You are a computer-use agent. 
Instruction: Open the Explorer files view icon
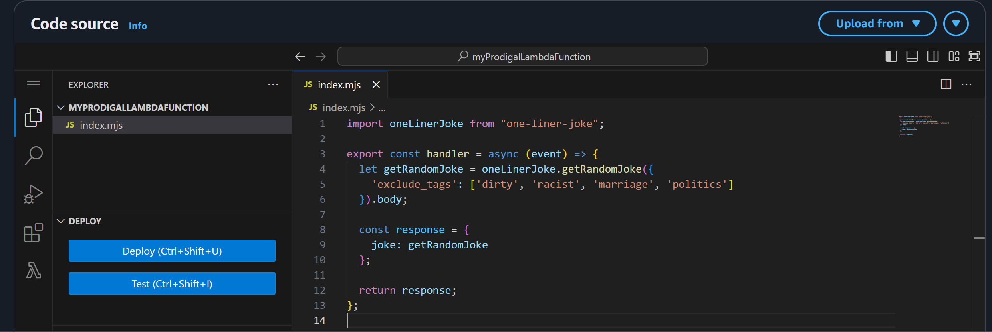33,118
